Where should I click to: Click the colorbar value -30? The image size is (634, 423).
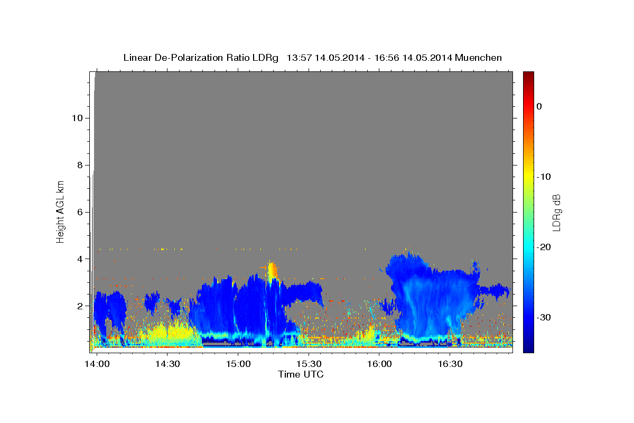pyautogui.click(x=544, y=317)
